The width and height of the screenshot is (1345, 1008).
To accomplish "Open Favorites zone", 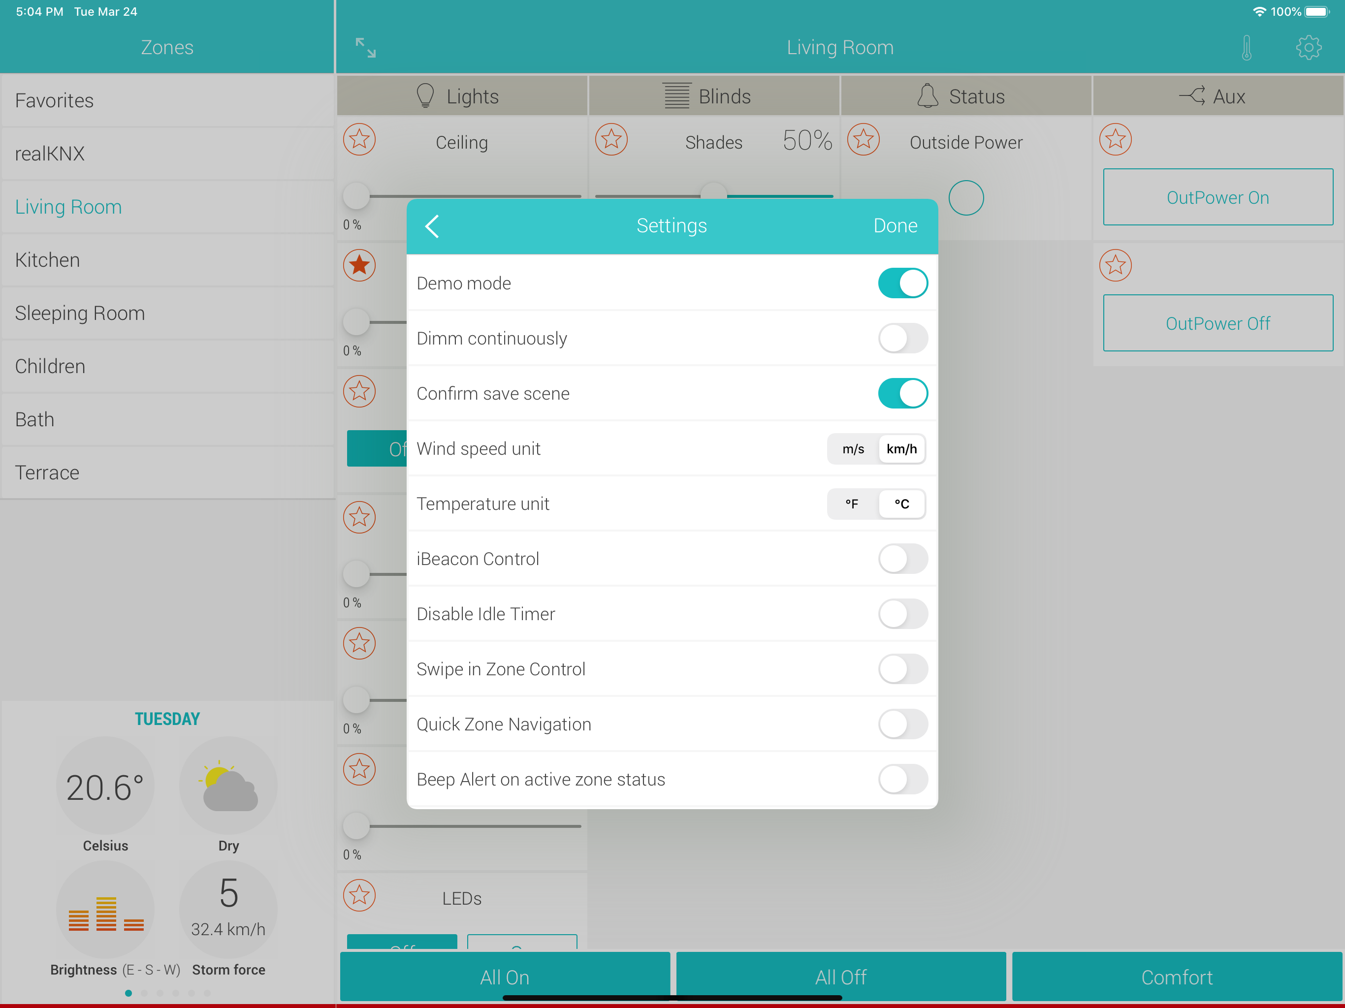I will 168,100.
